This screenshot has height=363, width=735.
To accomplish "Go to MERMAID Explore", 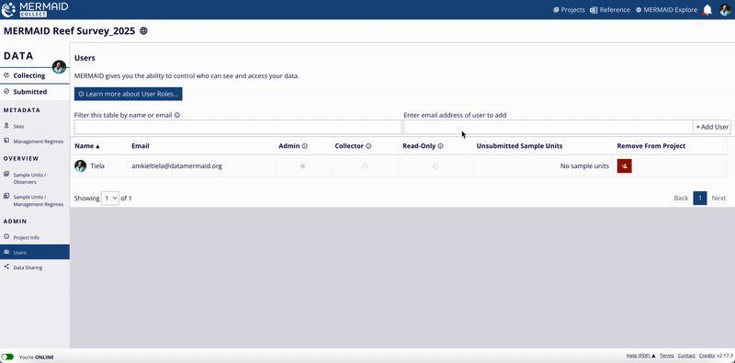I will (666, 10).
